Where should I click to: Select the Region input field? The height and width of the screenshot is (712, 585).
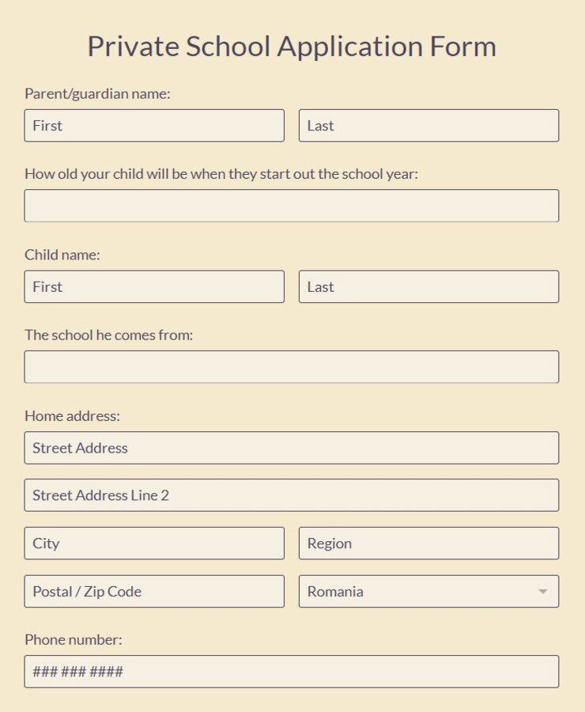click(428, 543)
